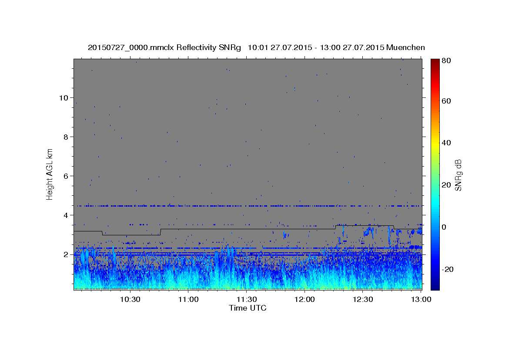Click the 10:30 time tick label

(x=130, y=299)
